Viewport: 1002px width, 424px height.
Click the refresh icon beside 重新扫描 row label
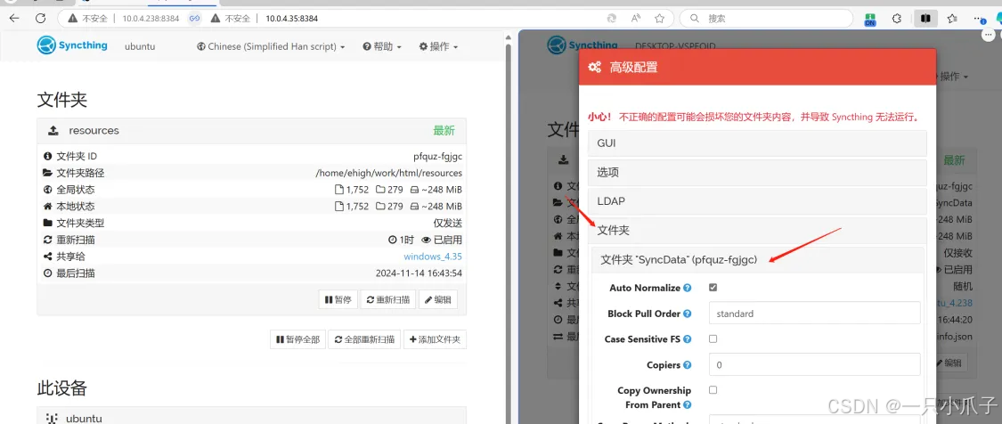pos(47,240)
